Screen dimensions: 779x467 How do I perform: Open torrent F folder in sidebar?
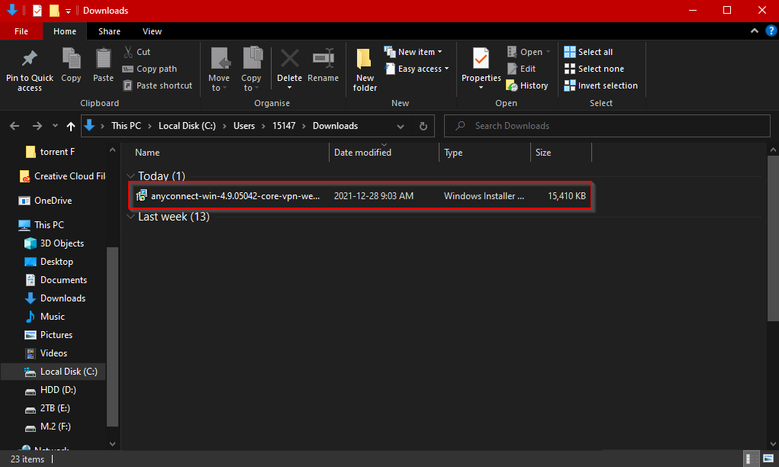[50, 152]
